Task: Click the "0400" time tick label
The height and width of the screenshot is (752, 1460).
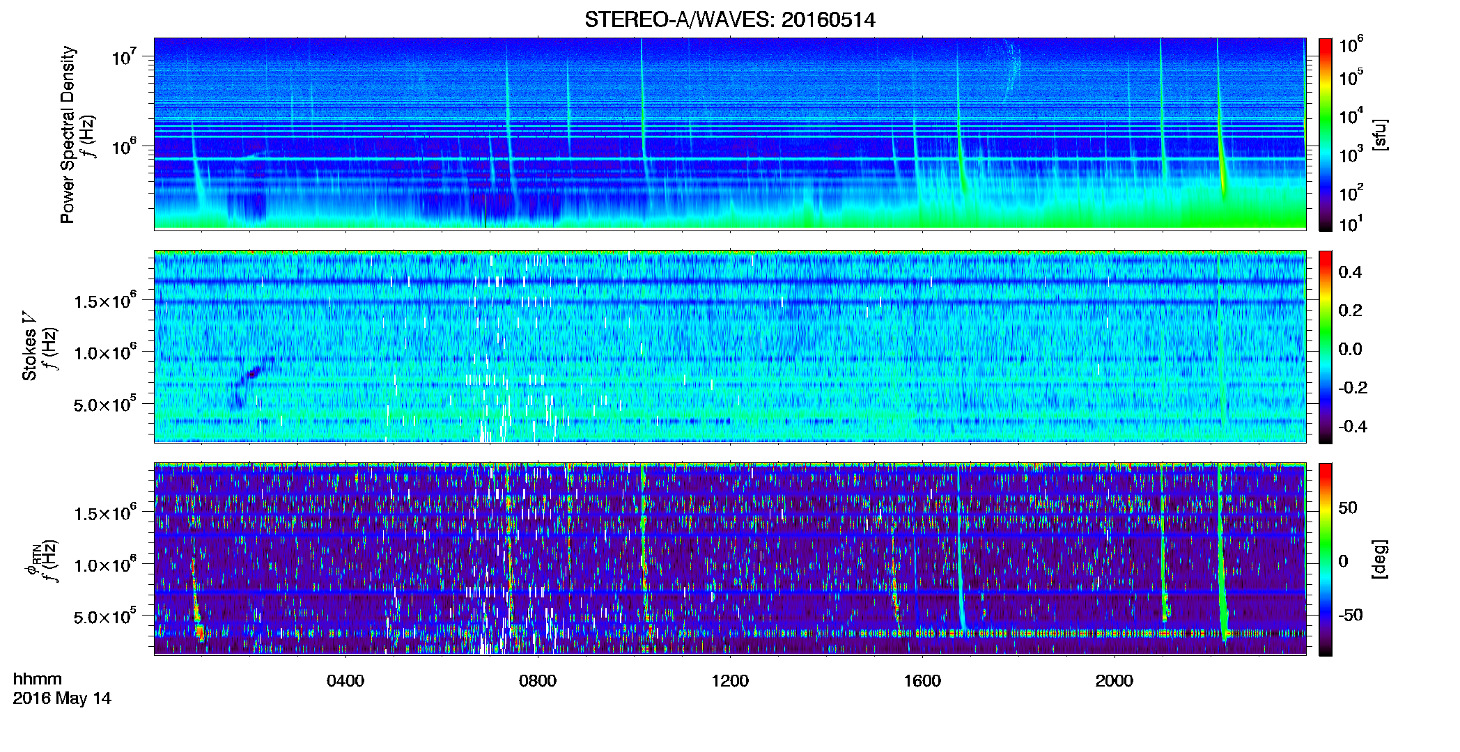Action: pos(345,681)
